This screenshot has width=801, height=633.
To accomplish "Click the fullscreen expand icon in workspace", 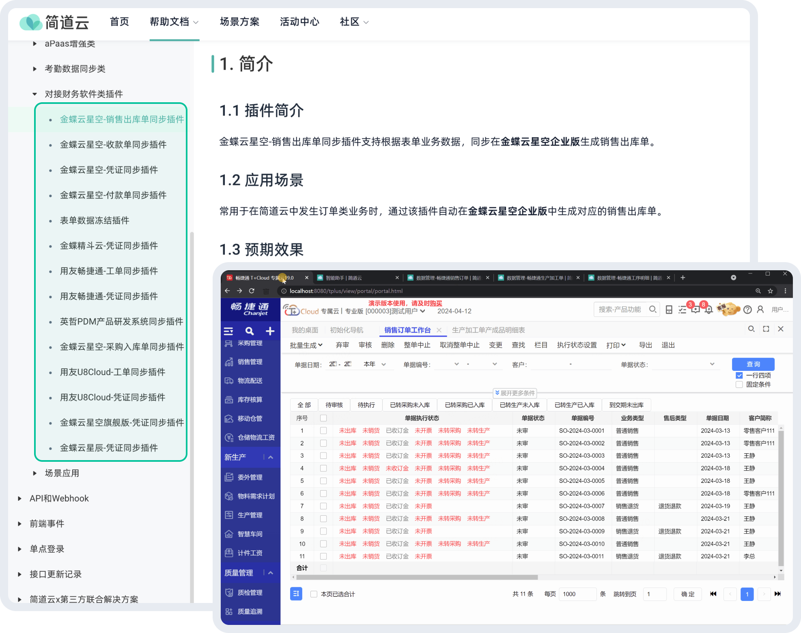I will coord(766,329).
